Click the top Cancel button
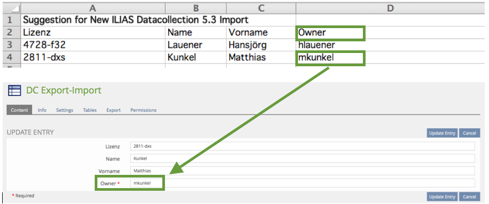Viewport: 489px width, 204px height. tap(469, 133)
